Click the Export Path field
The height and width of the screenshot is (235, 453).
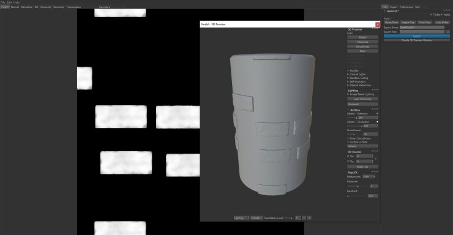(x=422, y=32)
